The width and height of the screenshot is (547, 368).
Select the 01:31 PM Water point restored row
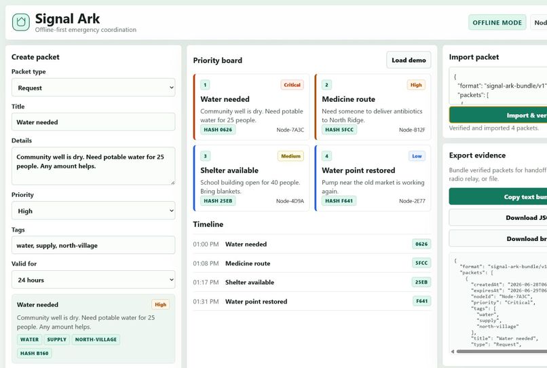[x=312, y=301]
